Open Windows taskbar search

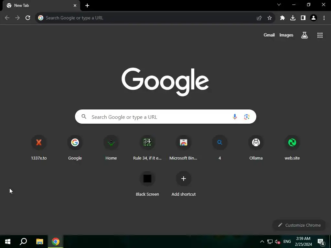coord(23,242)
